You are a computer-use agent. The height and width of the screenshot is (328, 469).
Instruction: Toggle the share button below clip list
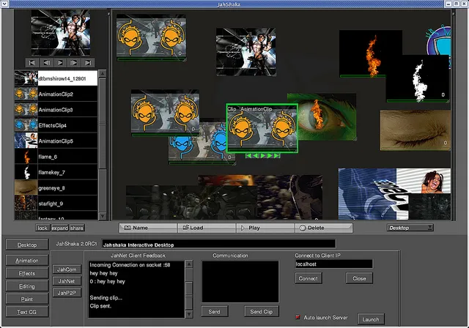77,228
